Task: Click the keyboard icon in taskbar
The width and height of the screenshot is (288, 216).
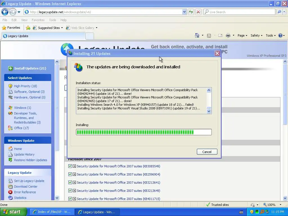Action: coord(241,212)
